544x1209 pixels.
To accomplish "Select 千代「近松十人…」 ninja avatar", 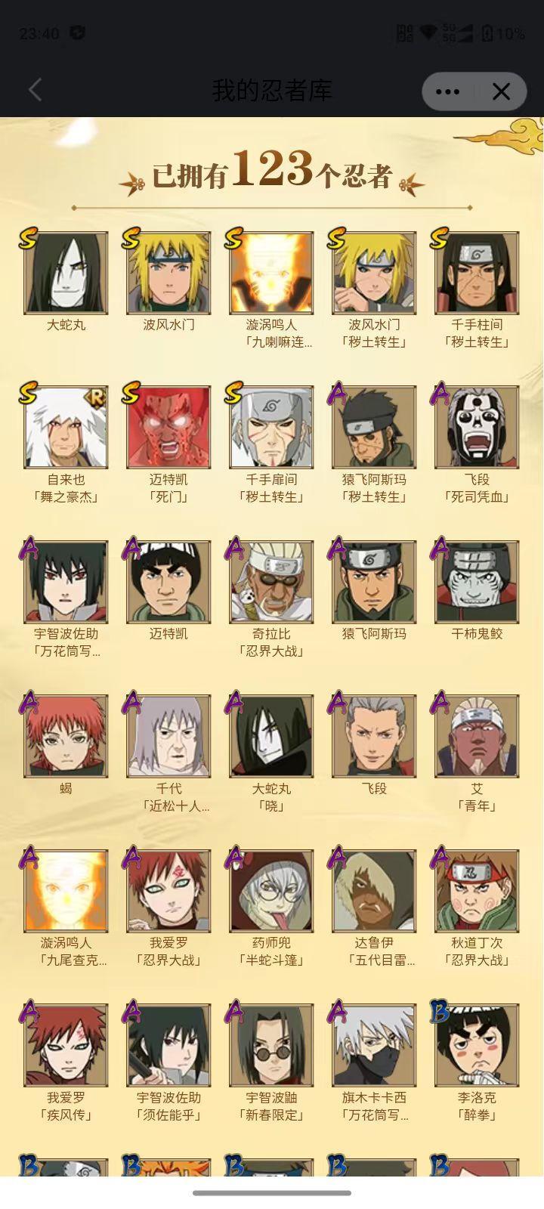I will coord(168,737).
